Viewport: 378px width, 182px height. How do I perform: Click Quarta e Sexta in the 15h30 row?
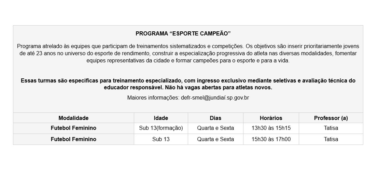click(215, 139)
